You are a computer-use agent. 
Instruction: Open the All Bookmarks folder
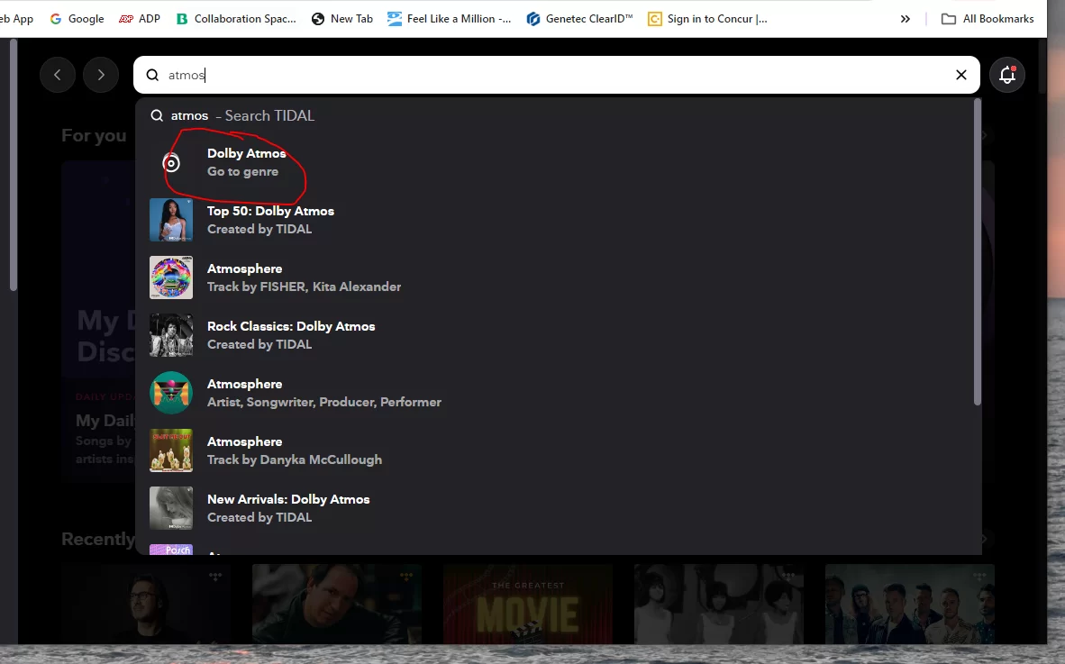pyautogui.click(x=988, y=19)
